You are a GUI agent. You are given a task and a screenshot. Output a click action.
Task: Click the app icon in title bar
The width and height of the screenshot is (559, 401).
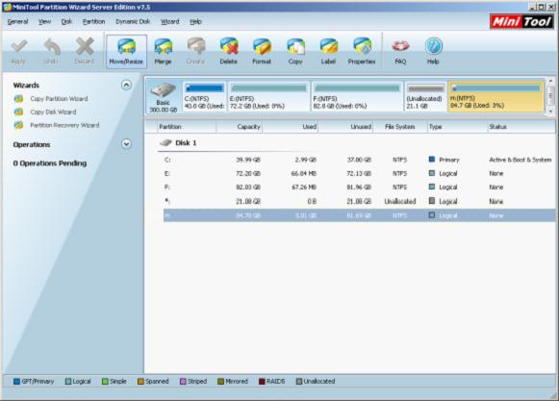pyautogui.click(x=7, y=7)
